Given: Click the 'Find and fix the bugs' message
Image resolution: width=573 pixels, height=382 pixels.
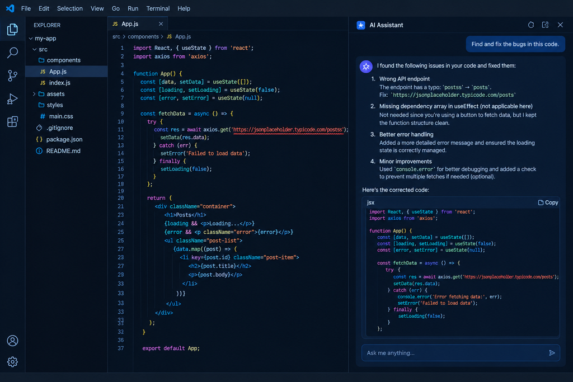Looking at the screenshot, I should click(x=515, y=44).
